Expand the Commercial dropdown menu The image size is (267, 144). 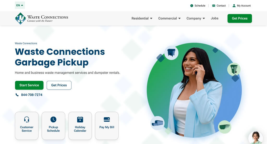(x=169, y=19)
